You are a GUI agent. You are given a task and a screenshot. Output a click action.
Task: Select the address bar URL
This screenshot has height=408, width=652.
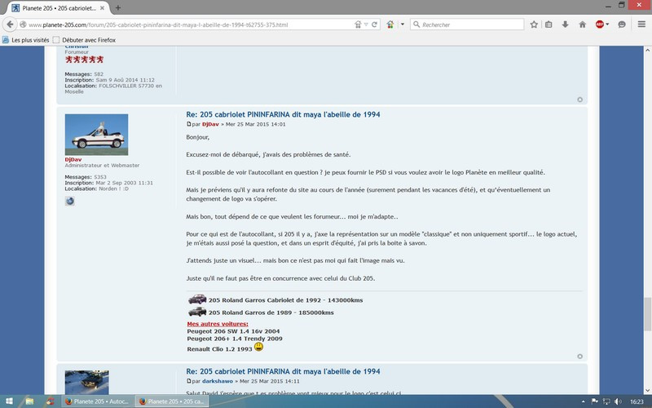click(158, 24)
